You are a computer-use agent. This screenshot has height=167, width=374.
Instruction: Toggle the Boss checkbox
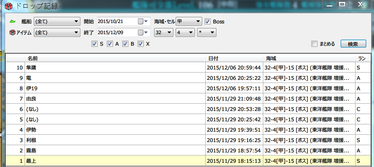pos(208,21)
